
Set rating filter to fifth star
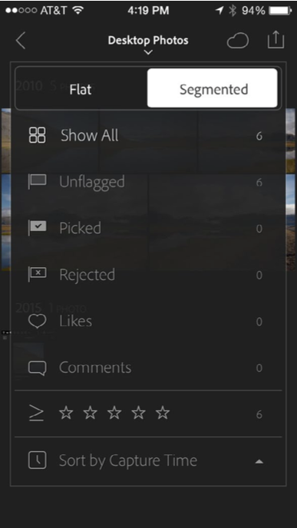[163, 413]
